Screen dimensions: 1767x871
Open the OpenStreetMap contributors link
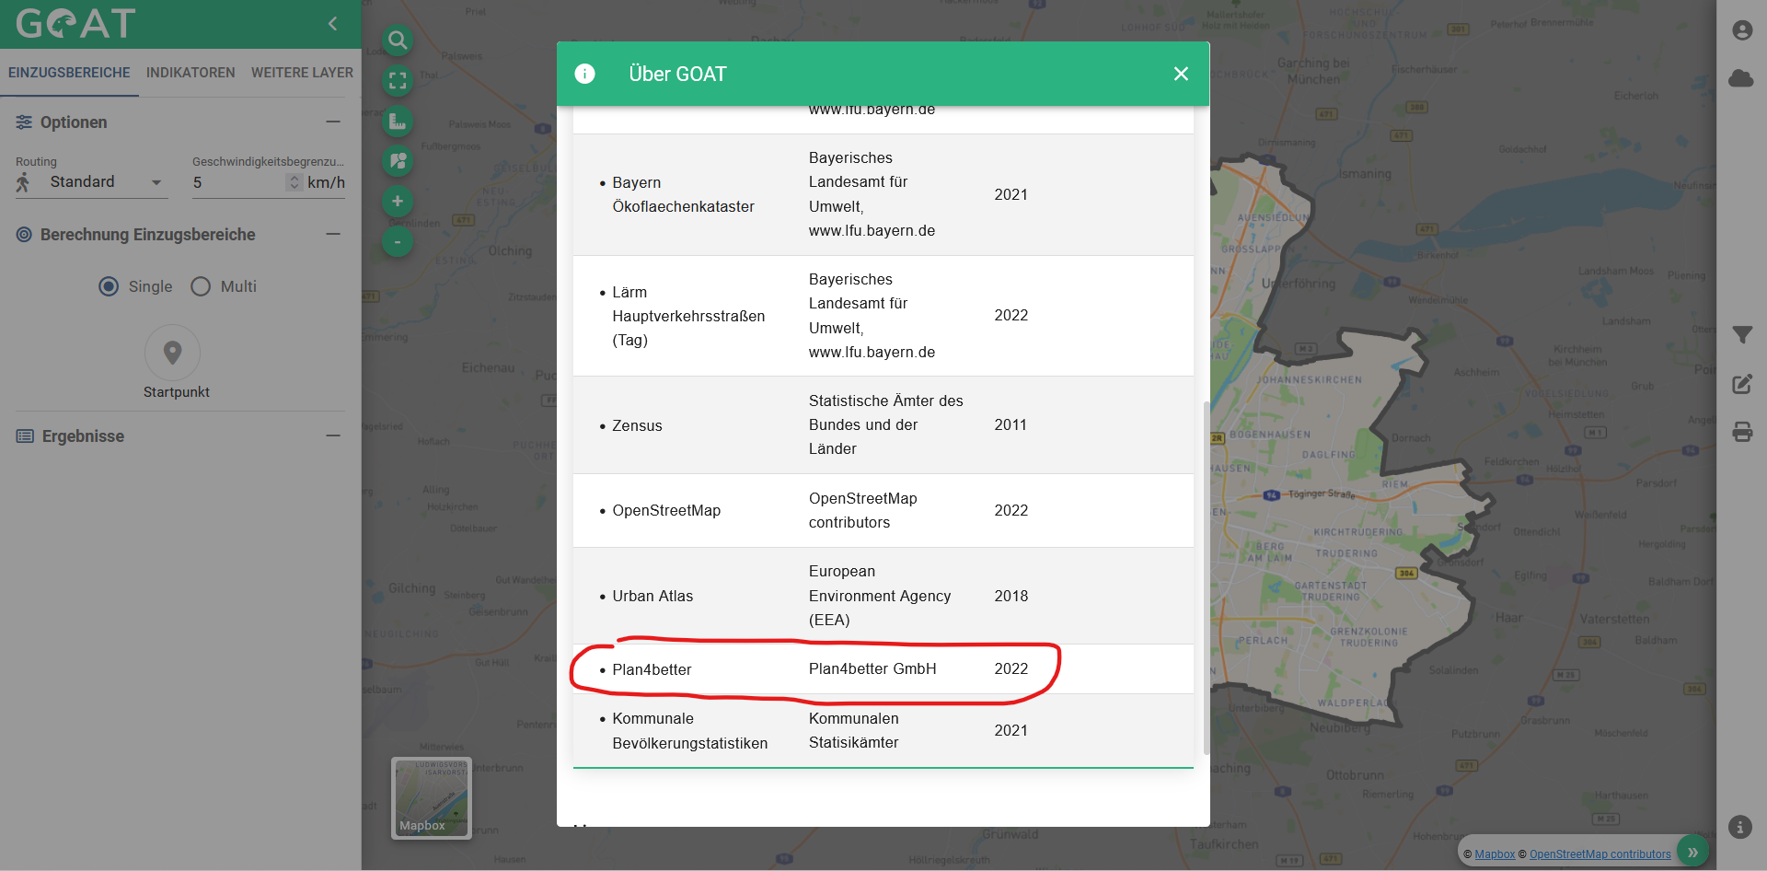coord(1600,854)
